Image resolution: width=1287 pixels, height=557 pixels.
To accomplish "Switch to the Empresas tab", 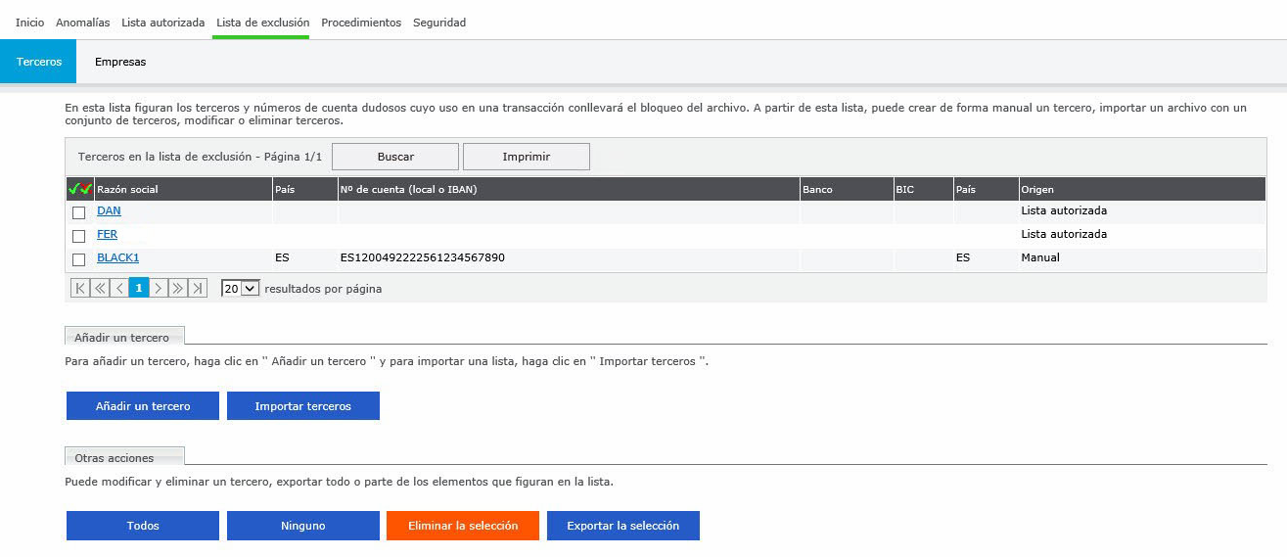I will click(x=120, y=62).
